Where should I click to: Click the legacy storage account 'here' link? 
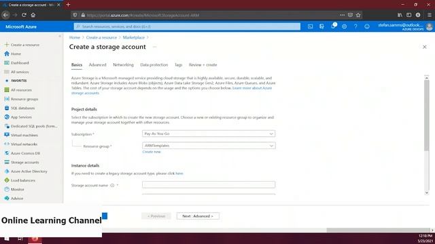pyautogui.click(x=179, y=174)
